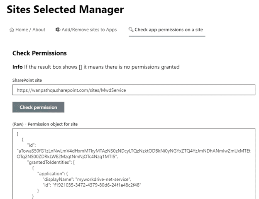Click the SharePoint site field label

pos(27,80)
